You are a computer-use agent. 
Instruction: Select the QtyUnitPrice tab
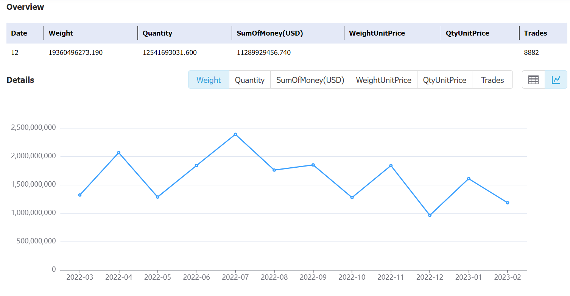coord(445,80)
